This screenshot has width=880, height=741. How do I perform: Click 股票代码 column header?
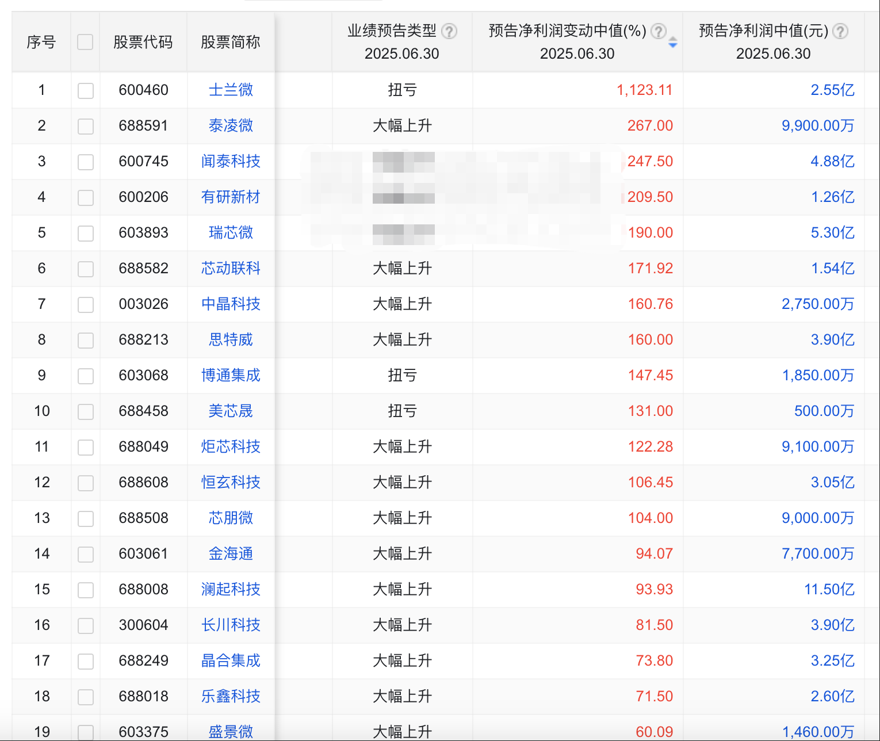[143, 42]
